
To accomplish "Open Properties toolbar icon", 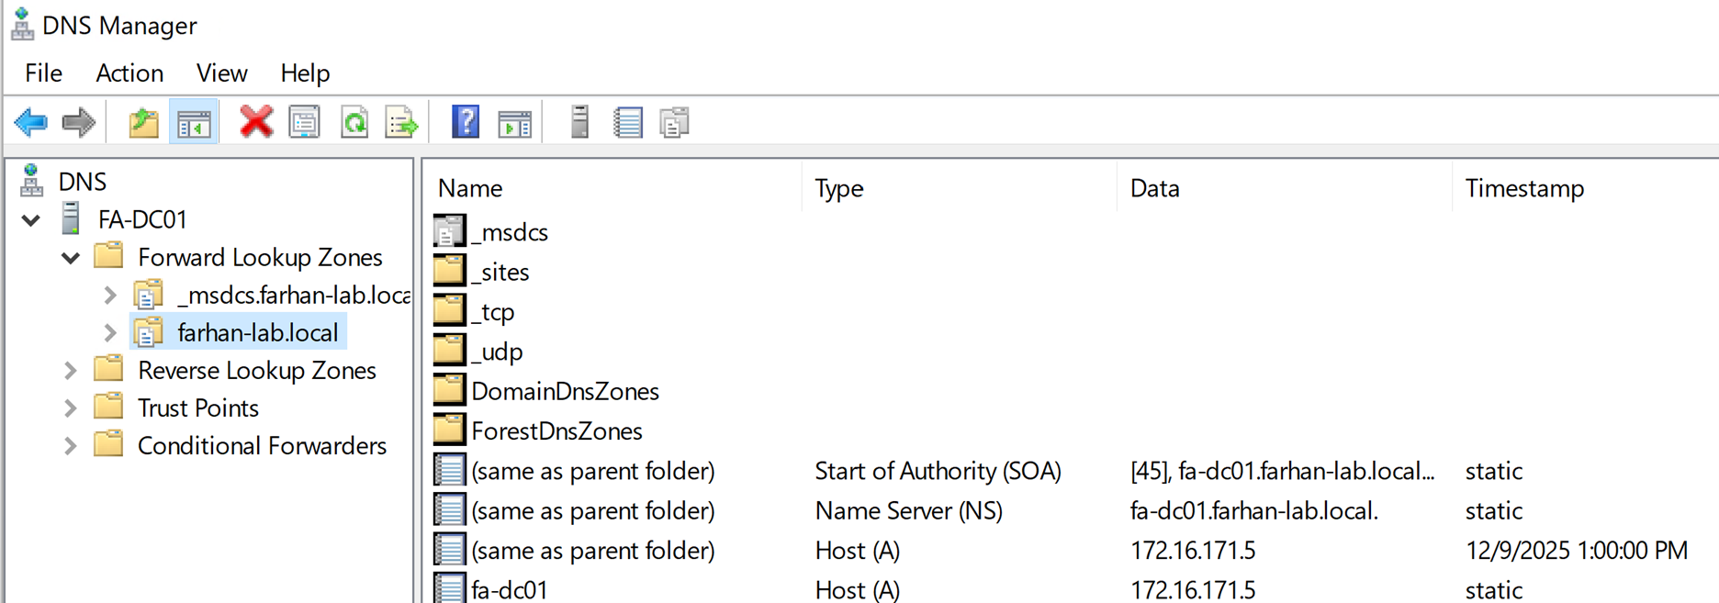I will pyautogui.click(x=304, y=122).
